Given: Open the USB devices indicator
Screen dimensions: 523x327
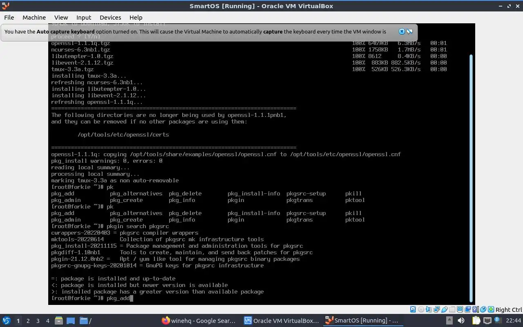Looking at the screenshot, I should [445, 309].
